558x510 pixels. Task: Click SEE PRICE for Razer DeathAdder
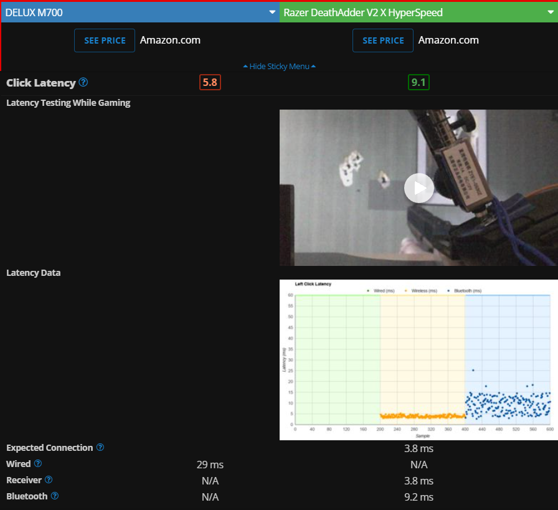(383, 40)
